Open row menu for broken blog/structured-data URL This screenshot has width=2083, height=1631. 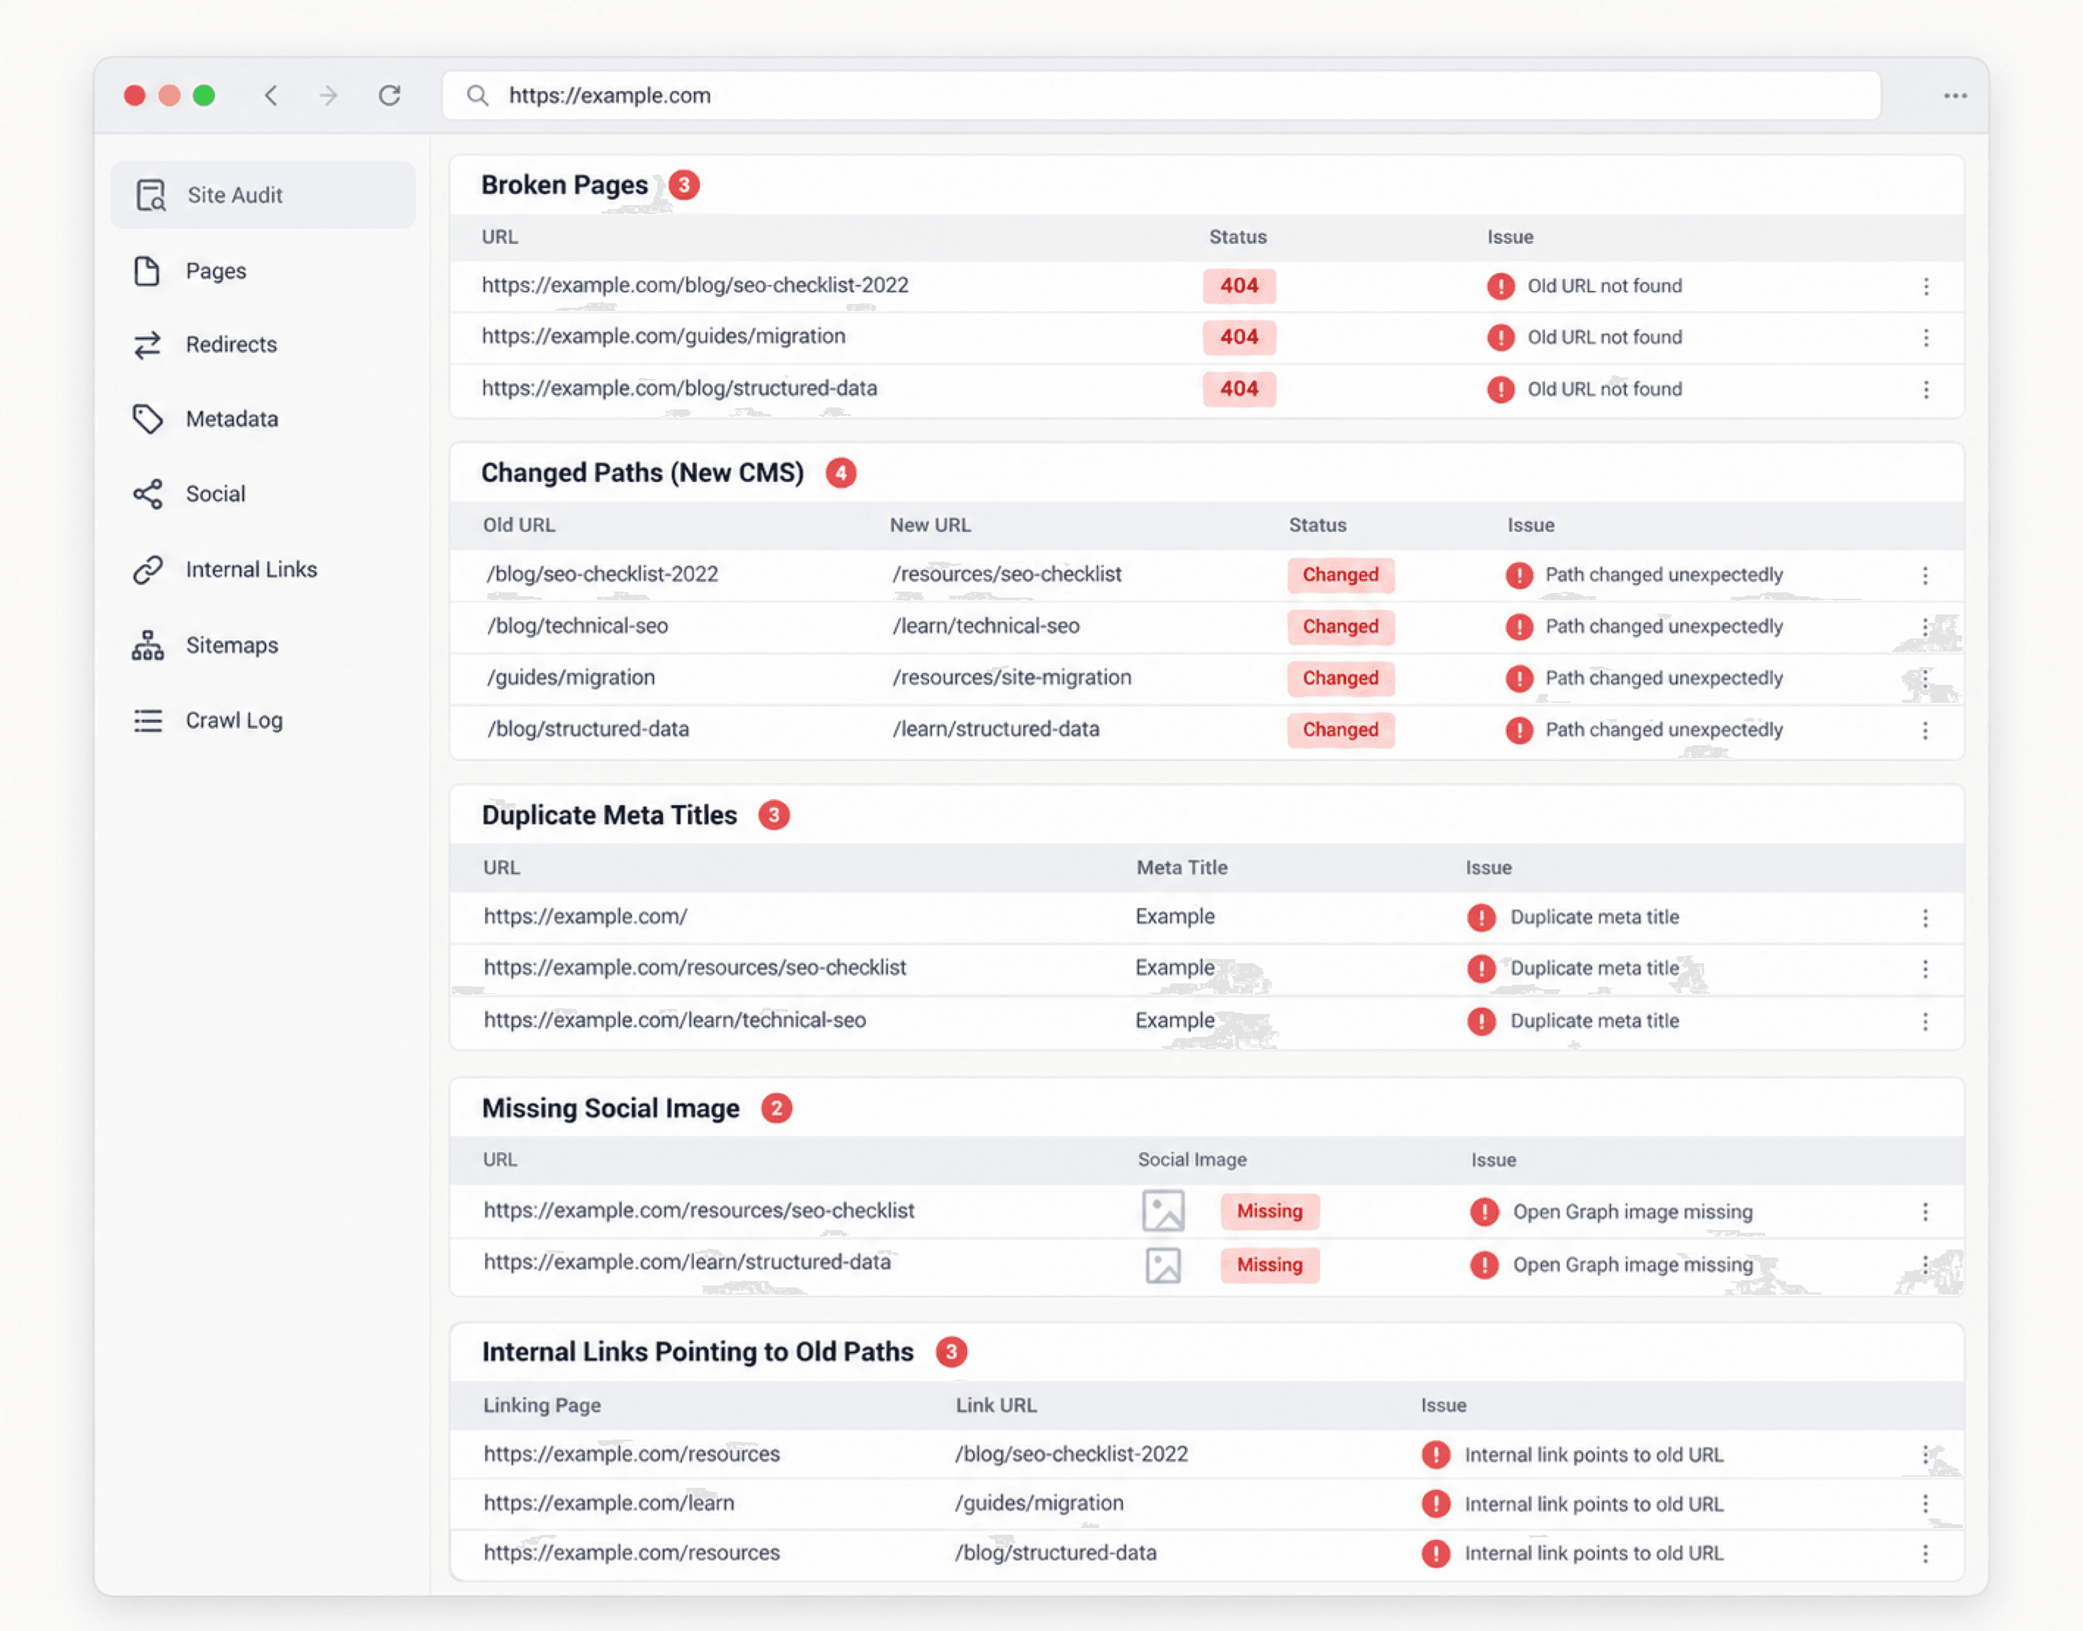[x=1926, y=390]
